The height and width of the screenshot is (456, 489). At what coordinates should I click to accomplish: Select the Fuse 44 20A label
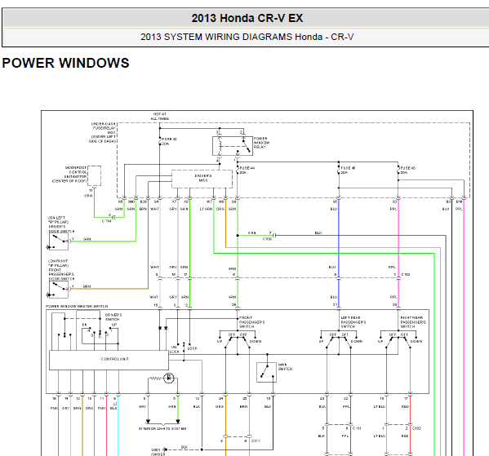(247, 170)
